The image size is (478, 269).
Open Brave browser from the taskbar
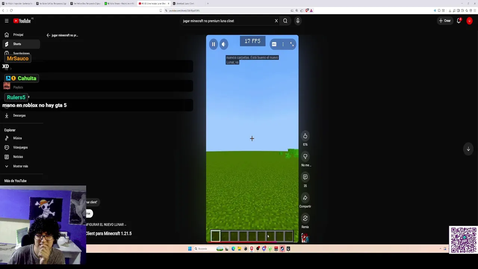(252, 249)
